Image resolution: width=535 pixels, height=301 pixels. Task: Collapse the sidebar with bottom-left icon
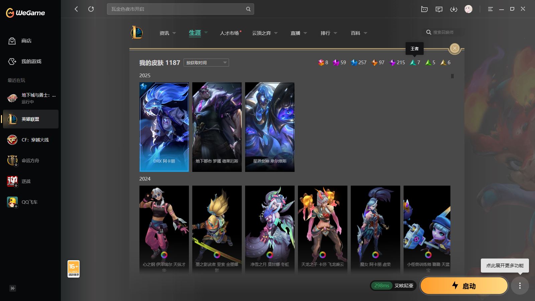click(x=13, y=288)
